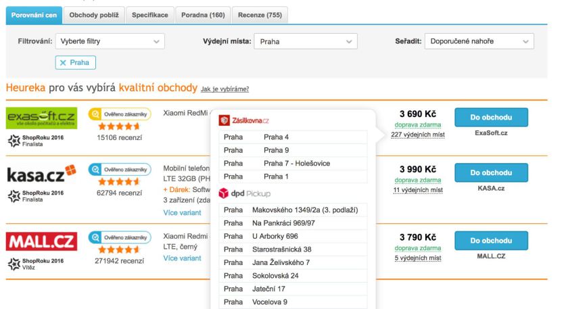Click the ExaSoft ShopRoku 2016 Finalista badge
This screenshot has height=309, width=568.
click(36, 141)
